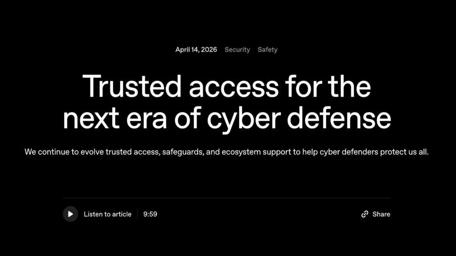This screenshot has width=456, height=256.
Task: Click the horizontal divider above the audio player
Action: [x=226, y=198]
